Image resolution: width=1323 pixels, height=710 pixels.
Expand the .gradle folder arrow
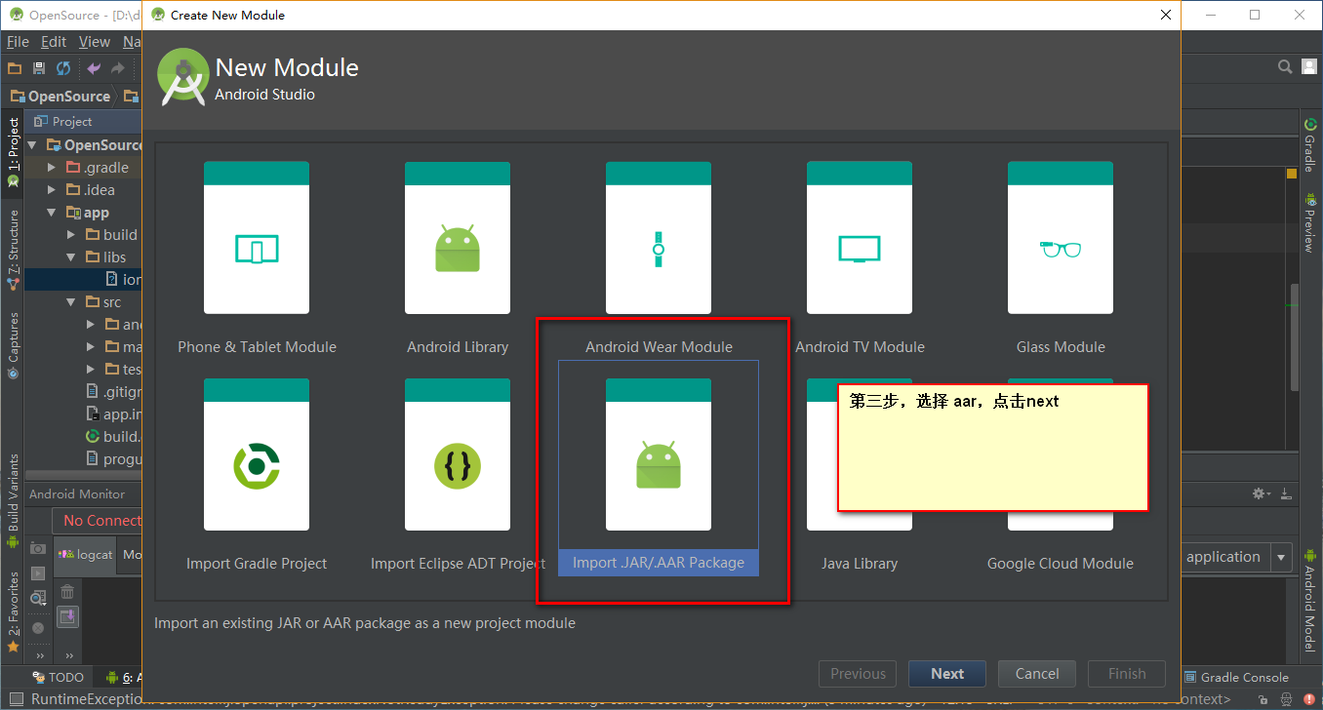click(53, 168)
